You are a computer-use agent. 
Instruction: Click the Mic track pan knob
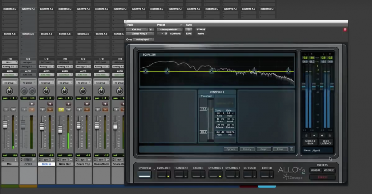[x=9, y=91]
